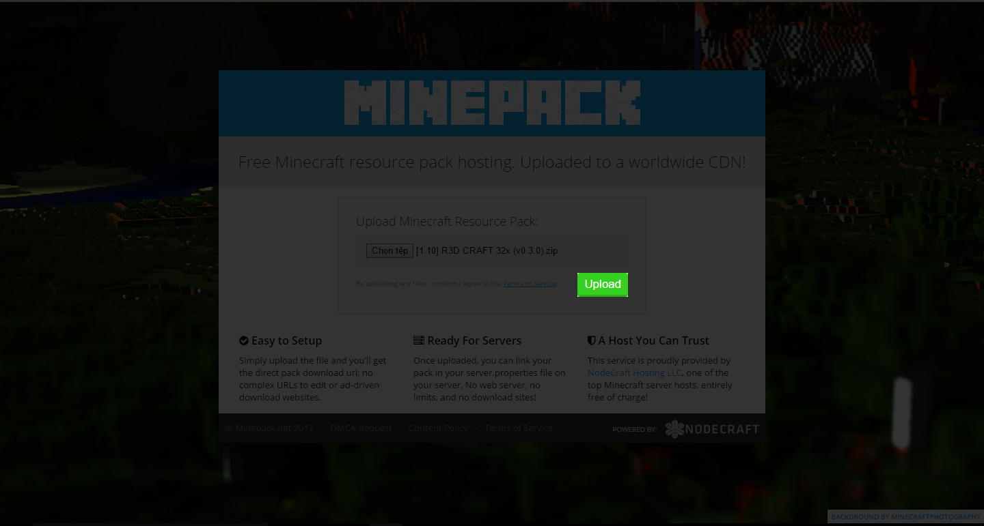Open the Content Policy footer link

tap(438, 428)
